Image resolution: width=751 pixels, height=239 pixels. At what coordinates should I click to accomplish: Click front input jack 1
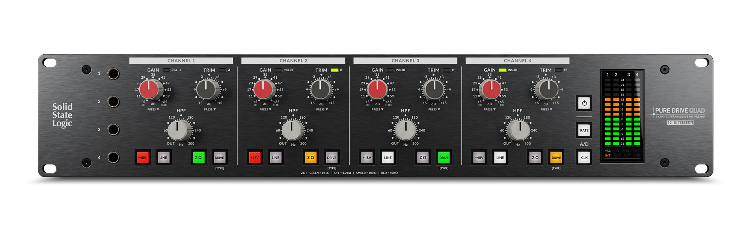click(113, 74)
